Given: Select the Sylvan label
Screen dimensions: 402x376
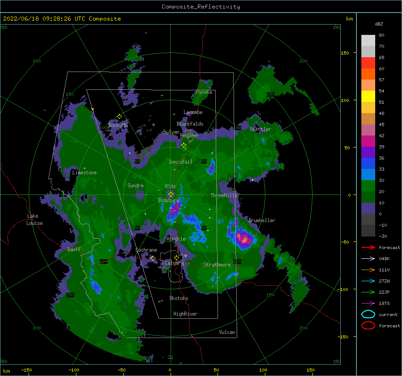Looking at the screenshot, I should 171,132.
